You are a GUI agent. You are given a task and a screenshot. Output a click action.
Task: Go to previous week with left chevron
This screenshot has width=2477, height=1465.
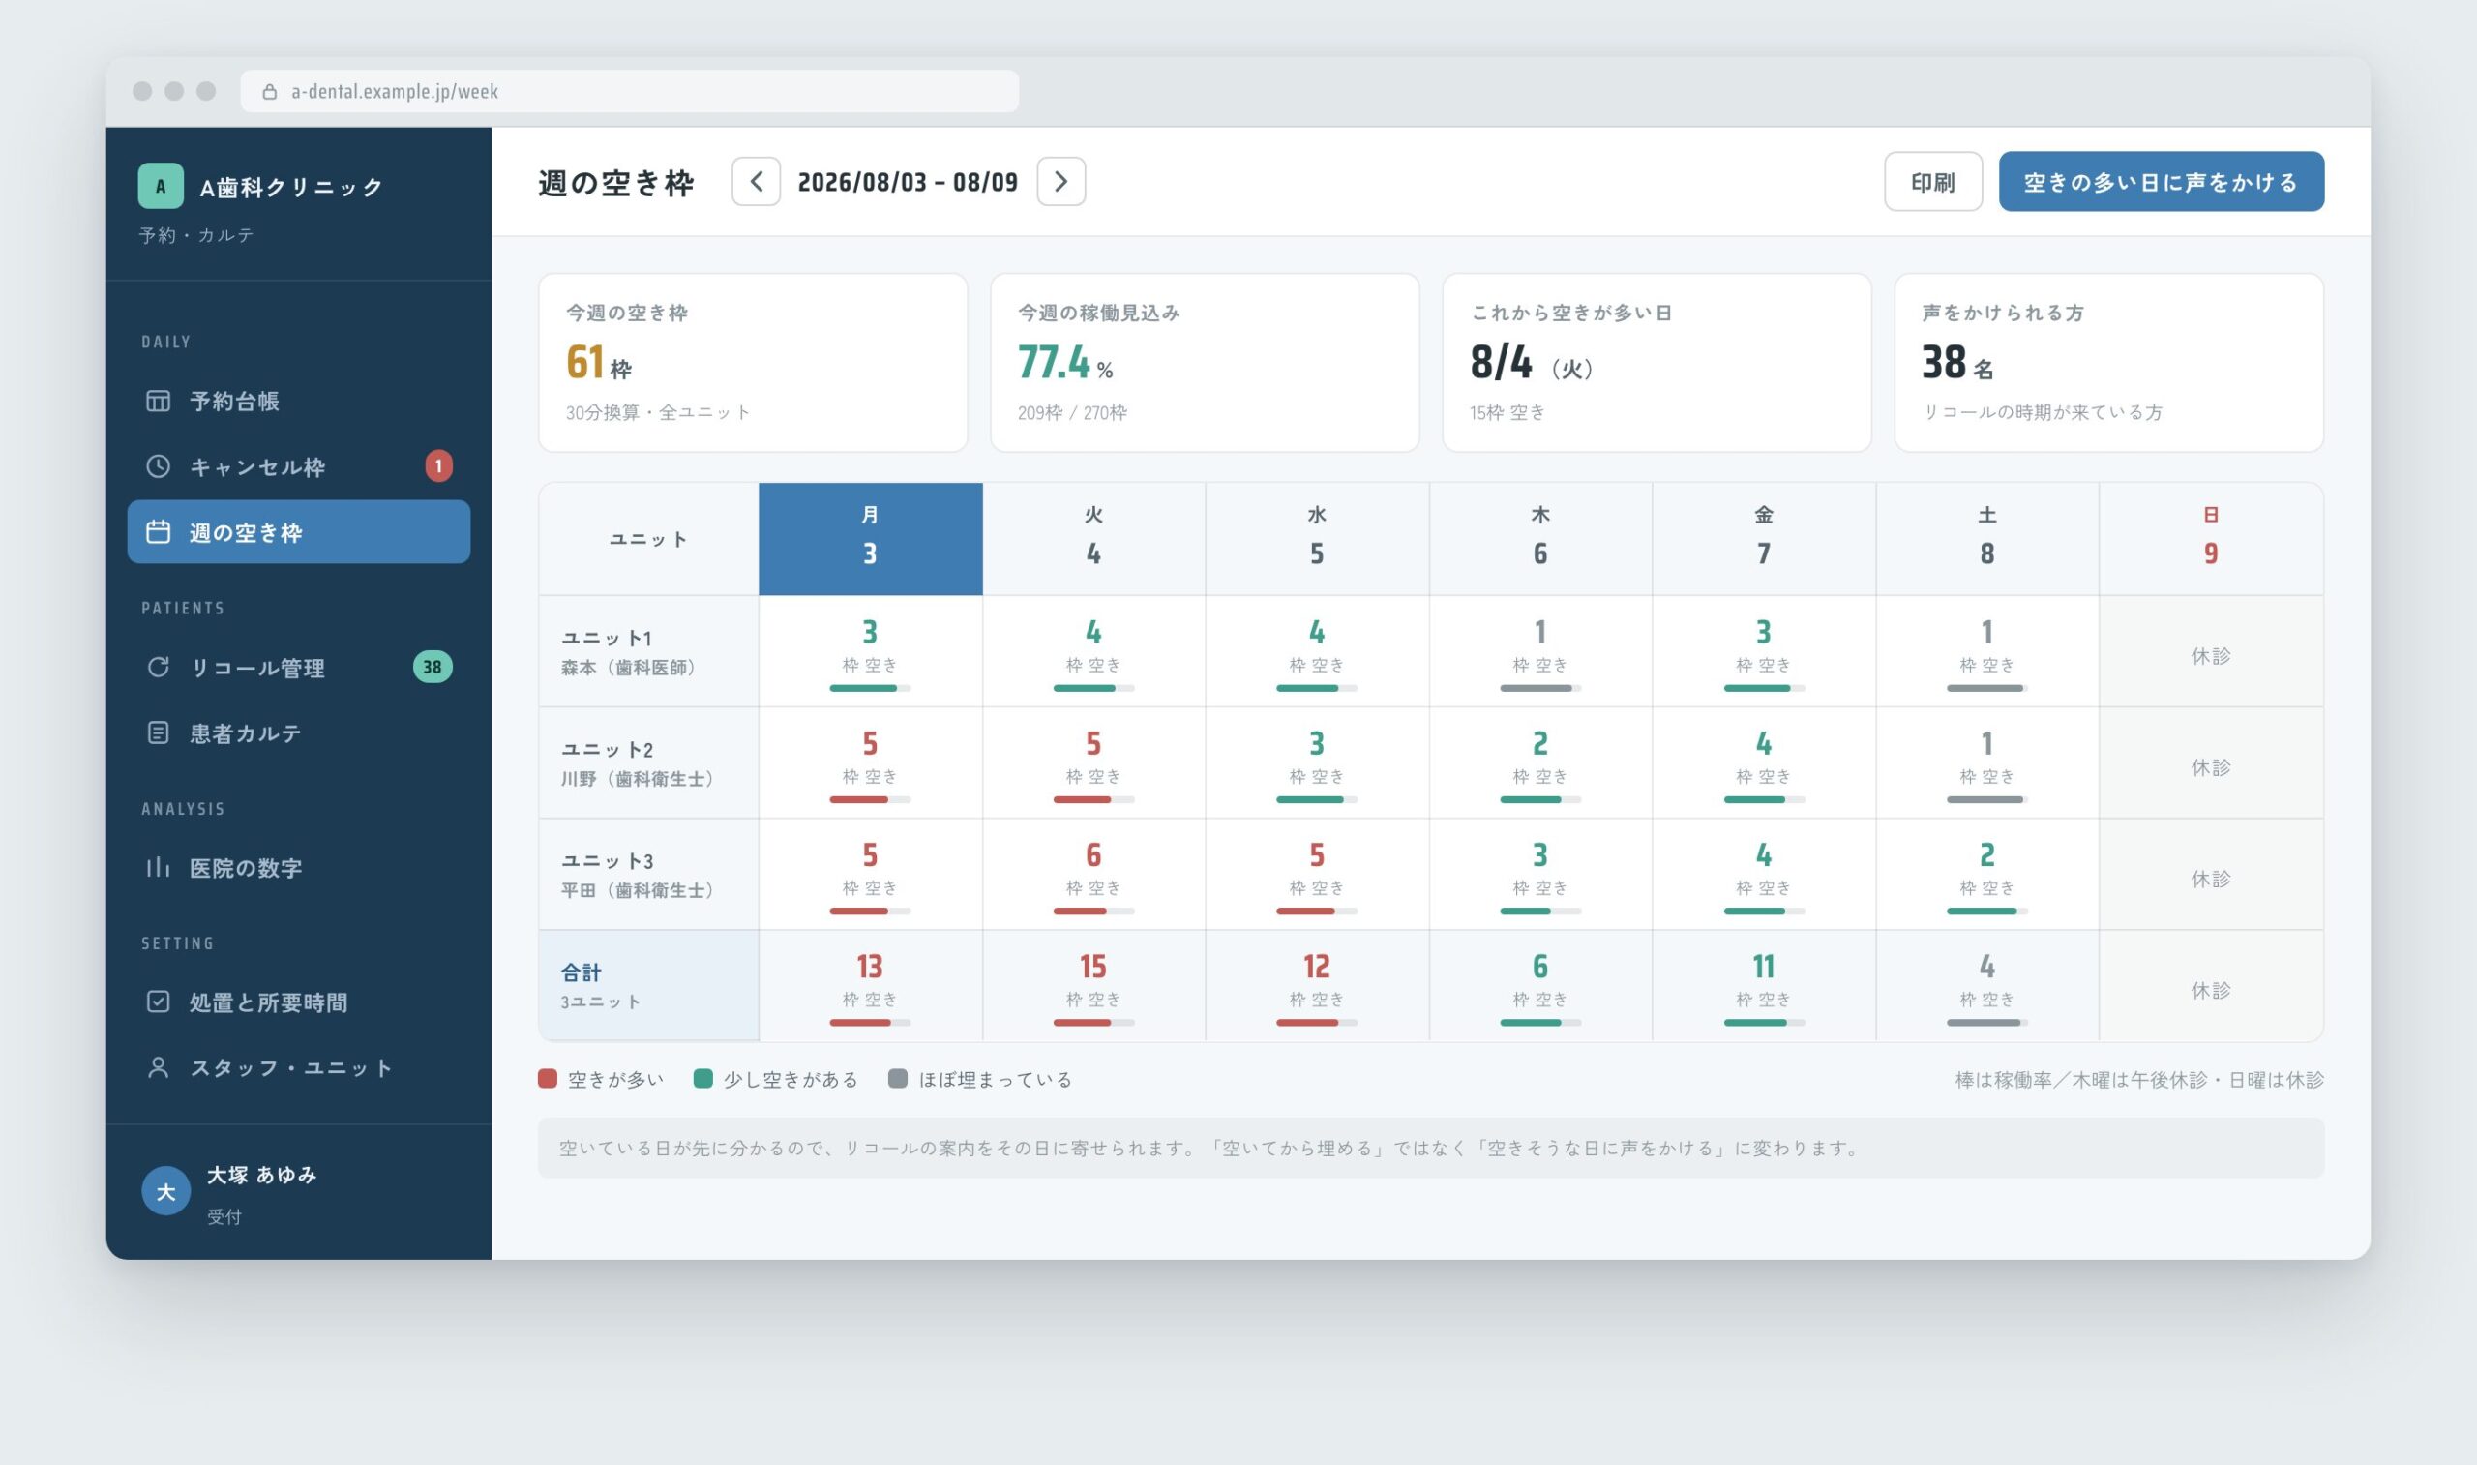click(x=756, y=182)
